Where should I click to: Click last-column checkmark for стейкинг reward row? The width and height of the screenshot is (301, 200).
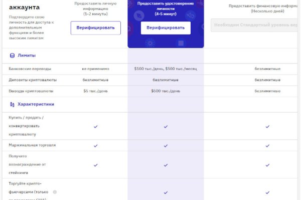pyautogui.click(x=267, y=165)
